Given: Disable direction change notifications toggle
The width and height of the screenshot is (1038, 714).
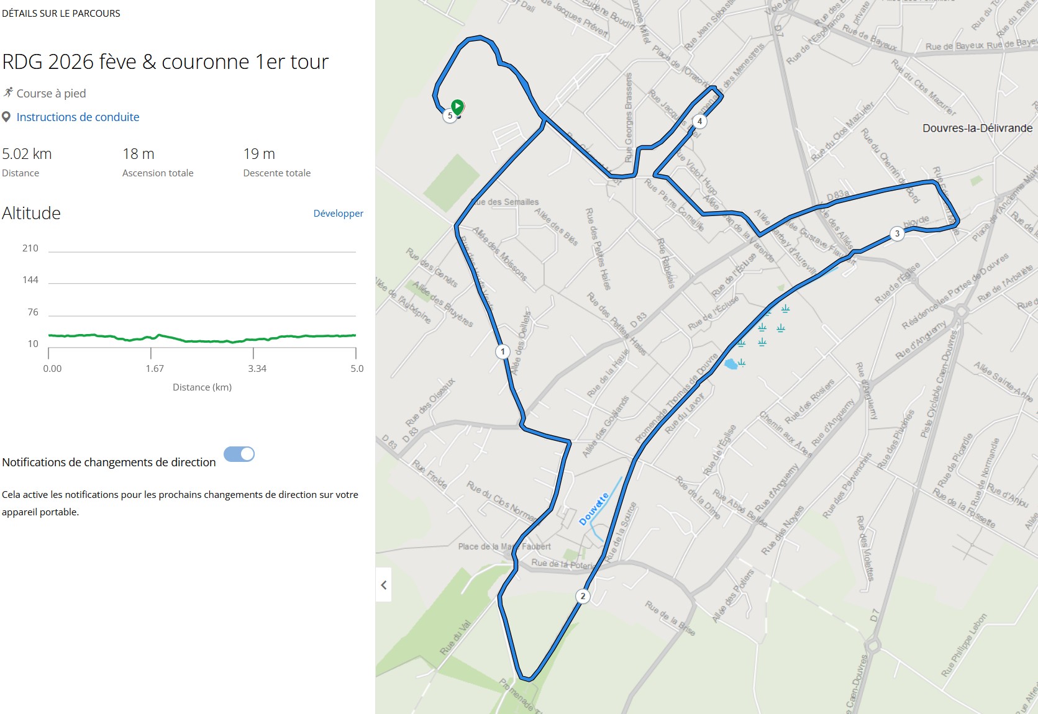Looking at the screenshot, I should (x=239, y=454).
